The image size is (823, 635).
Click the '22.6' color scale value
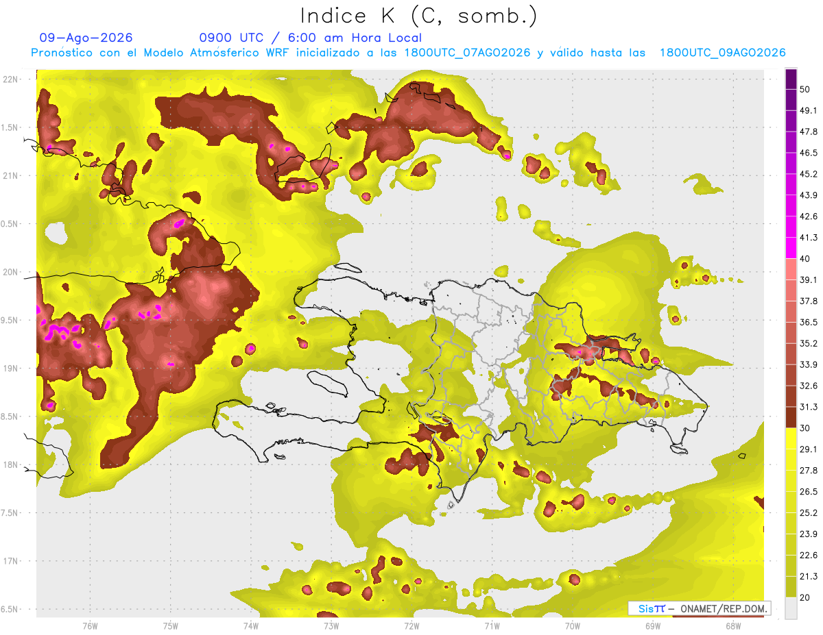coord(809,556)
